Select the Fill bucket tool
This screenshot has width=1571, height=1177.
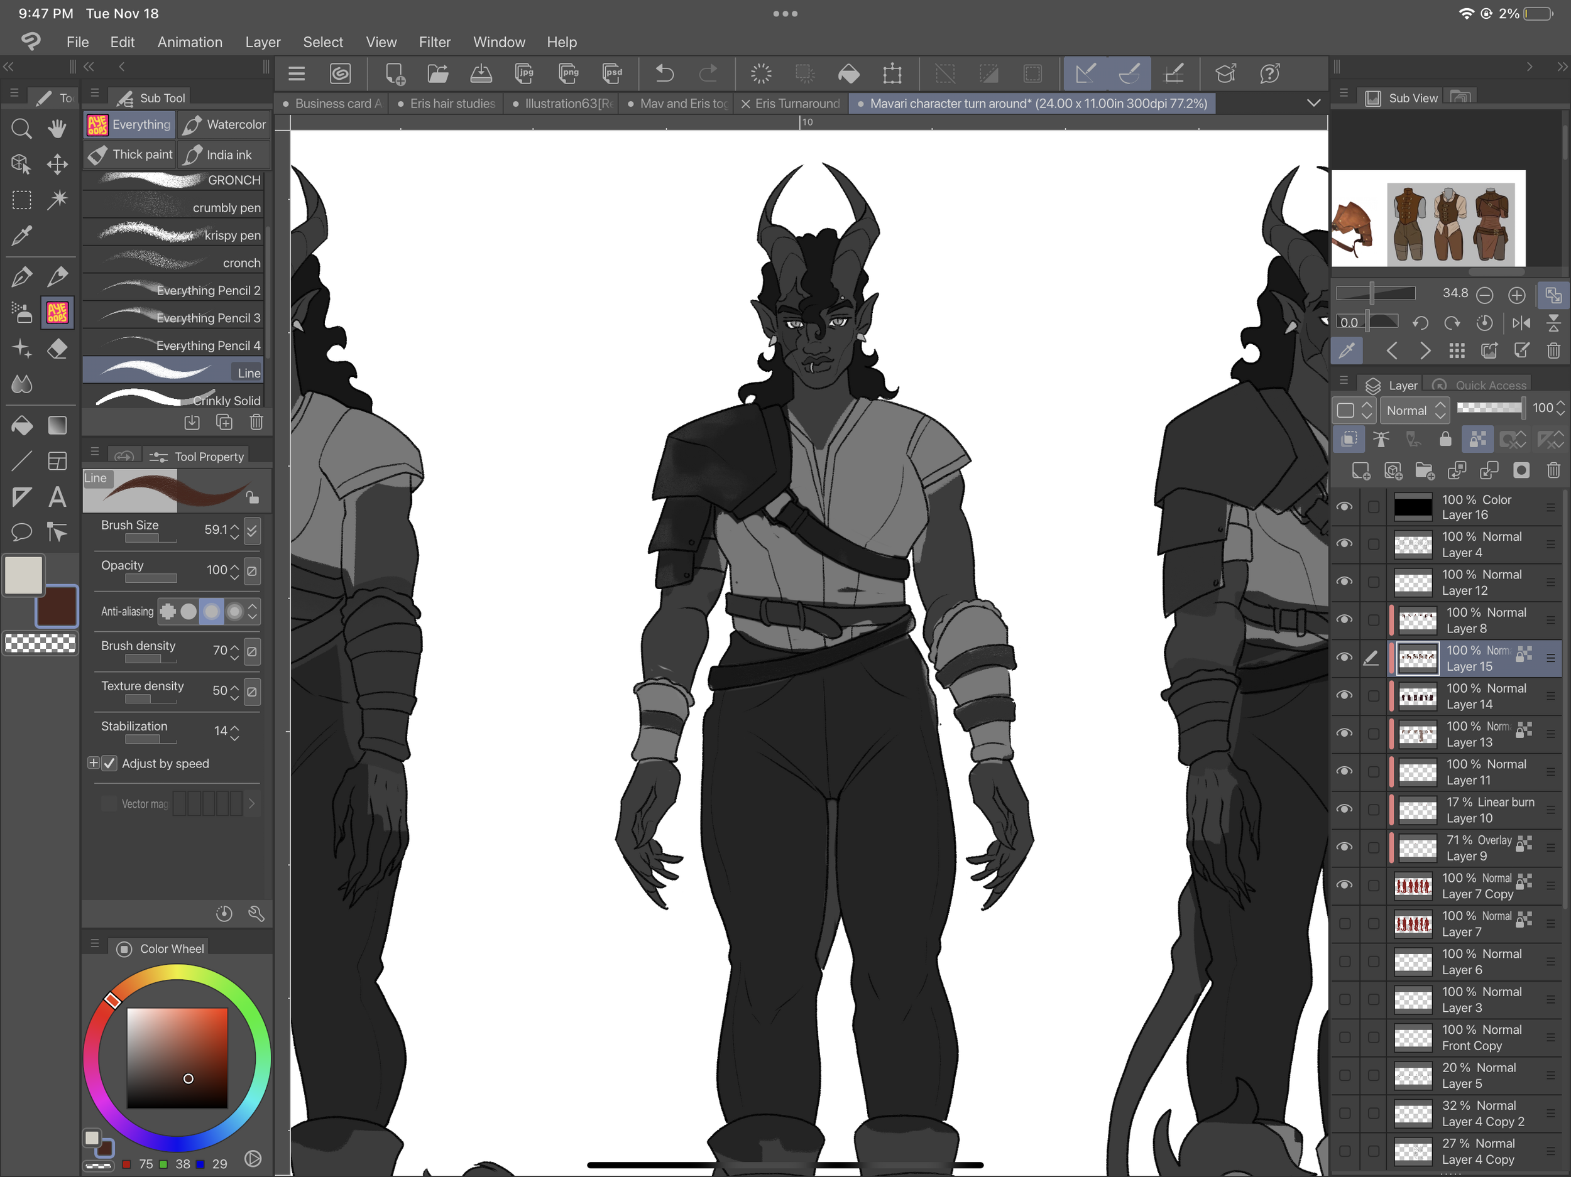coord(21,425)
